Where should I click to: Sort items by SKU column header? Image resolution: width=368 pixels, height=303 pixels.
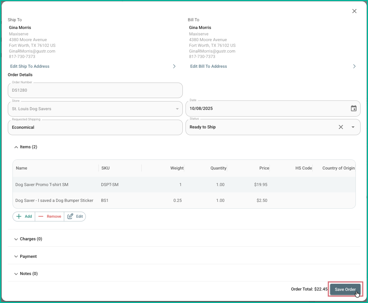click(x=105, y=168)
